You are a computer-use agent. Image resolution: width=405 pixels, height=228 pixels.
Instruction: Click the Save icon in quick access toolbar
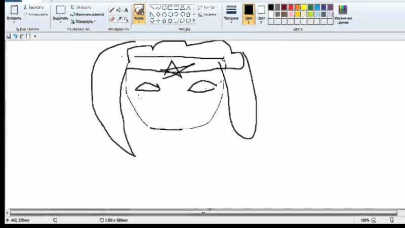click(9, 36)
